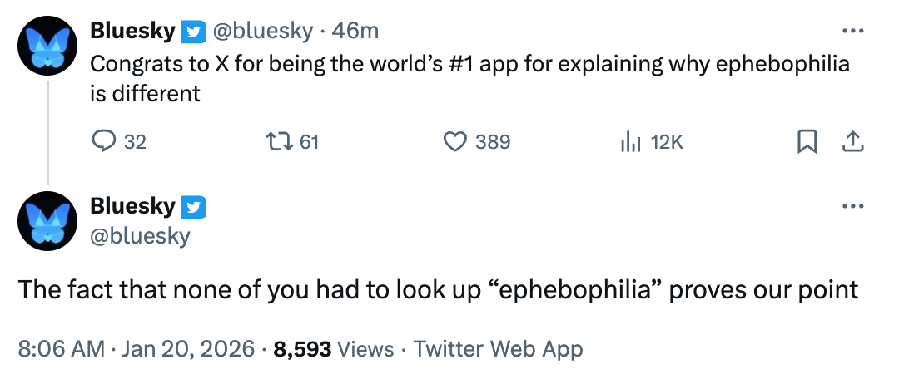Click the @bluesky handle beside the 46m timestamp
899x384 pixels.
[264, 32]
